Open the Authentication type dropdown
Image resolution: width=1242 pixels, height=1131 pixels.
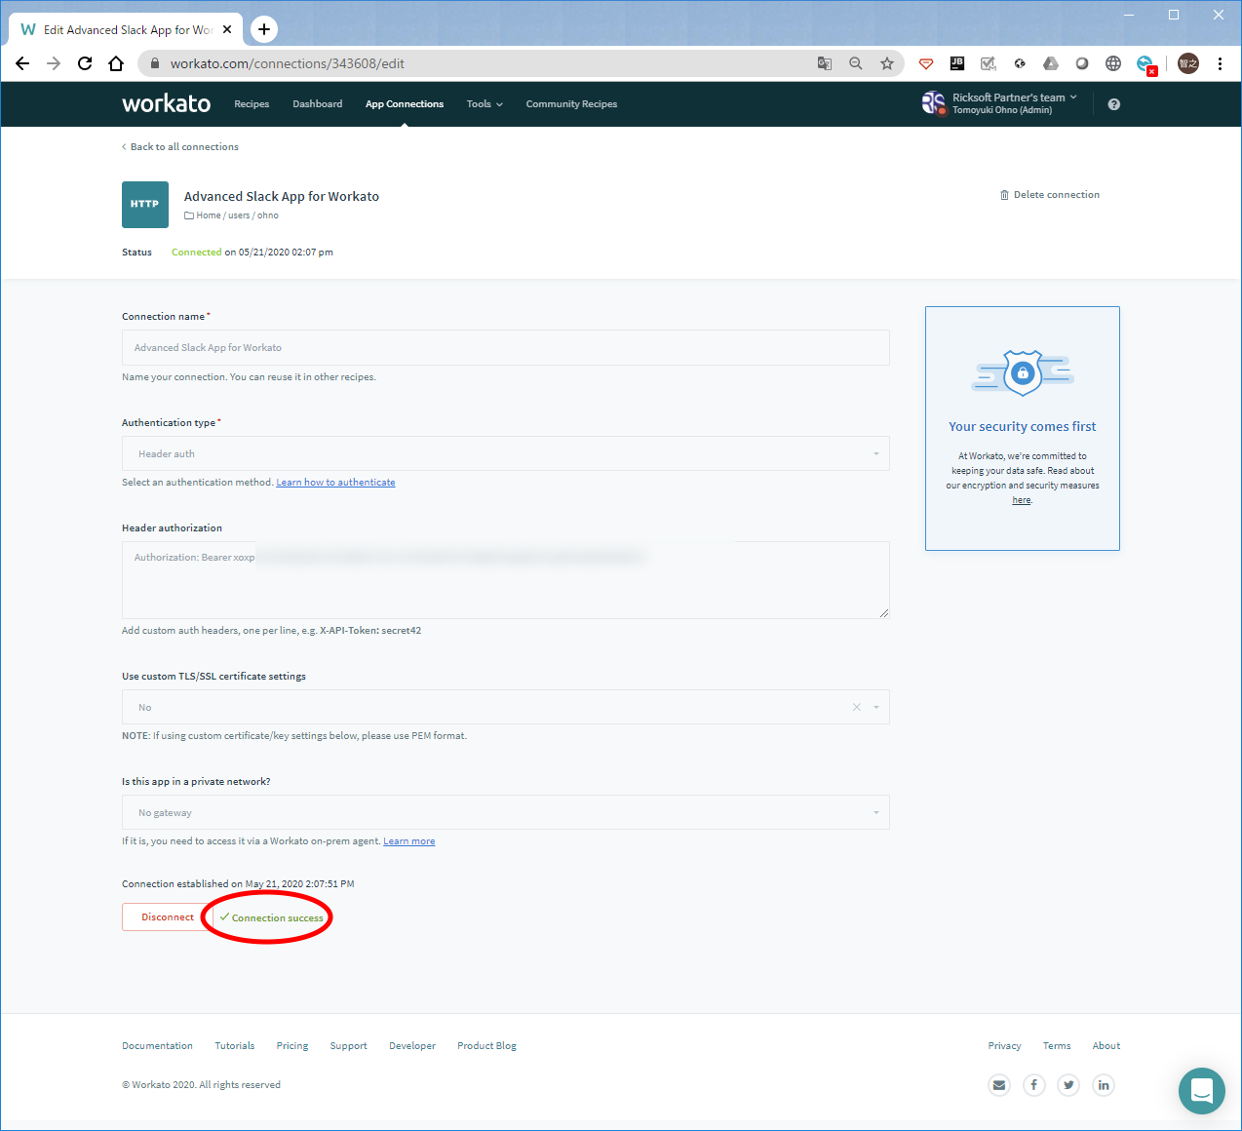(x=506, y=453)
